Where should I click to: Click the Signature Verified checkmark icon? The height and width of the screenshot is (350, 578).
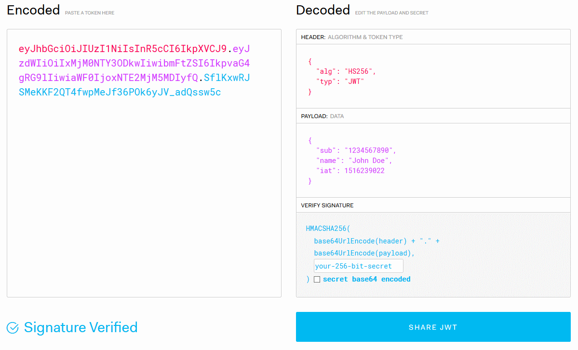click(x=13, y=328)
